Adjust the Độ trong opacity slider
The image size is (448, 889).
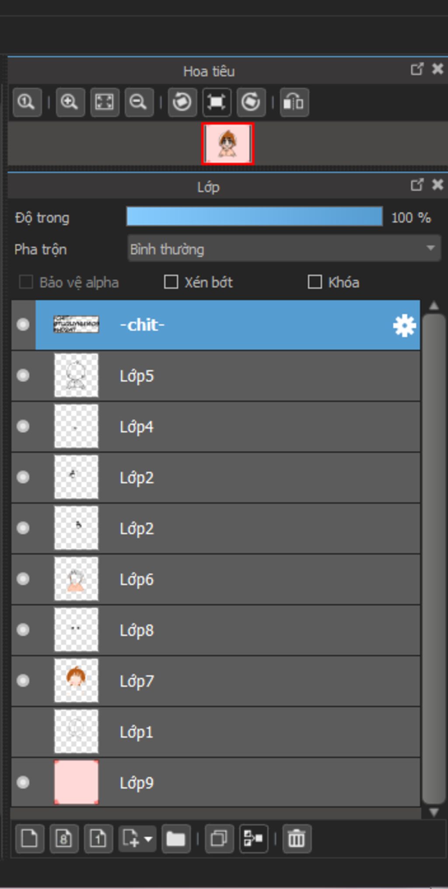255,216
